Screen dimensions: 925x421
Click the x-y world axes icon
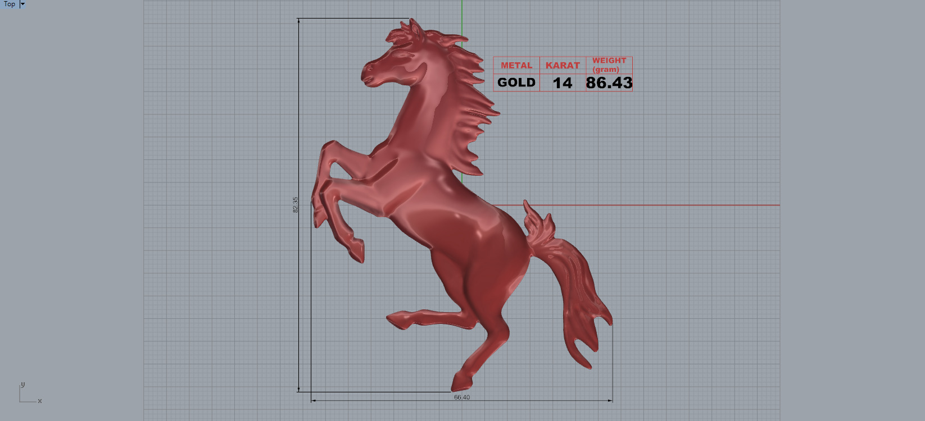click(x=30, y=393)
